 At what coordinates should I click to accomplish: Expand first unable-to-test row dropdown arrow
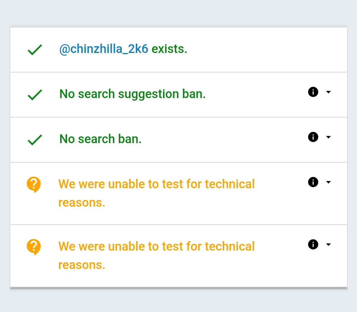pyautogui.click(x=328, y=182)
